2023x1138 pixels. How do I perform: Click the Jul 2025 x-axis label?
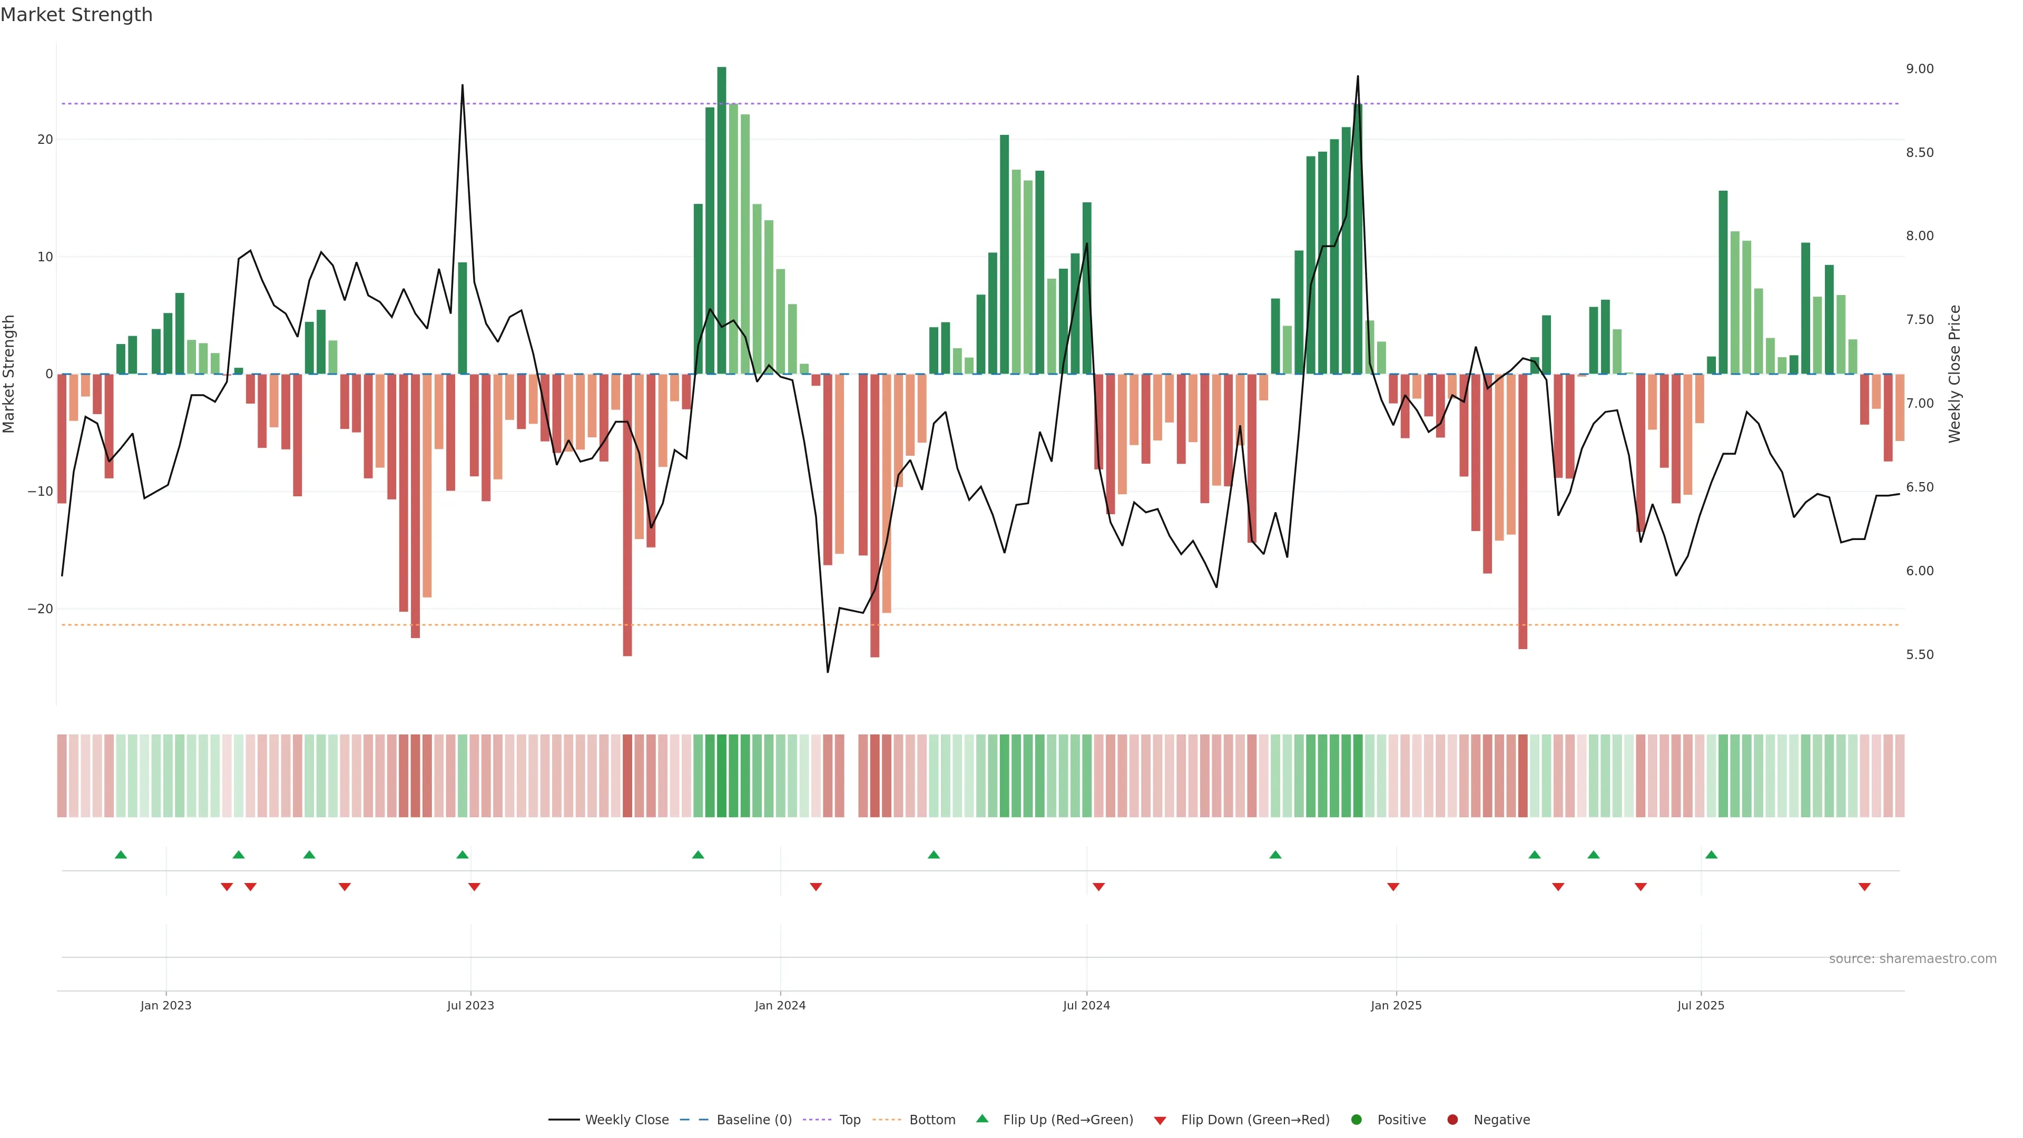(x=1700, y=1005)
